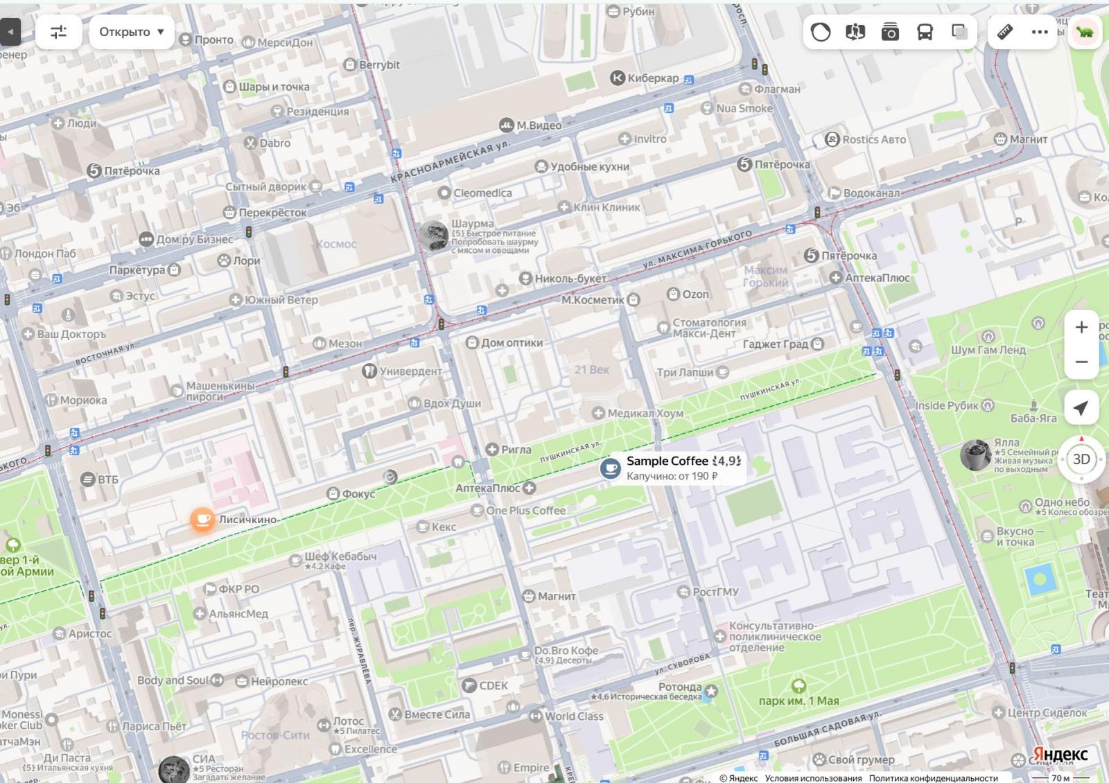The width and height of the screenshot is (1109, 783).
Task: Select the РостГМУ university marker
Action: 683,592
